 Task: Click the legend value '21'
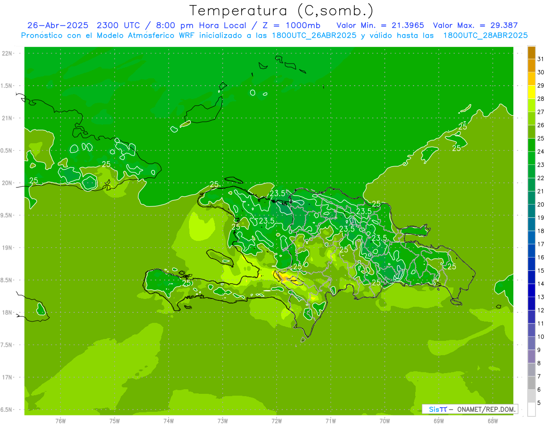541,191
